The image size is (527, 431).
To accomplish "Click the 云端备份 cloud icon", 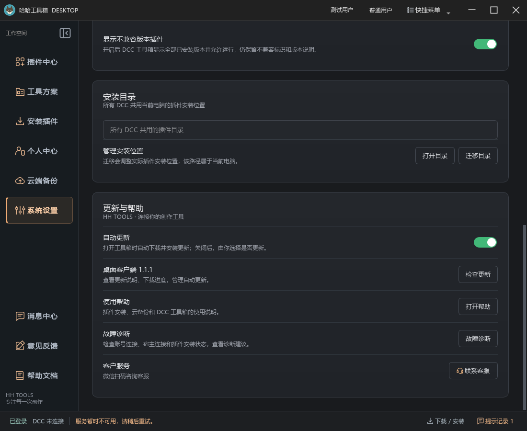I will point(20,181).
